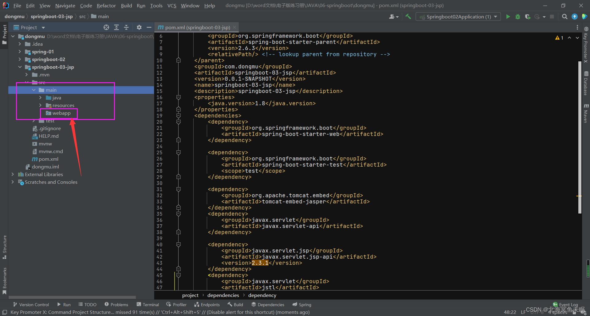This screenshot has height=316, width=590.
Task: Open the Terminal tool window
Action: point(148,304)
